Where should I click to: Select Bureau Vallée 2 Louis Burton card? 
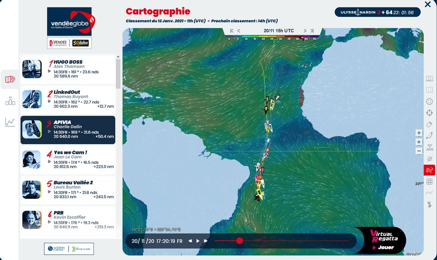coord(68,190)
